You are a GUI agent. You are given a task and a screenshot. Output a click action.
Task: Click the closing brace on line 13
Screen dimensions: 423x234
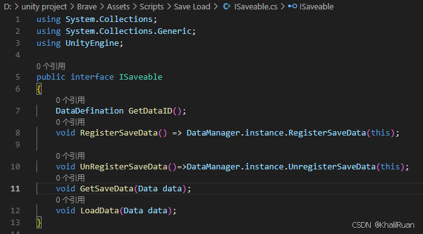39,223
